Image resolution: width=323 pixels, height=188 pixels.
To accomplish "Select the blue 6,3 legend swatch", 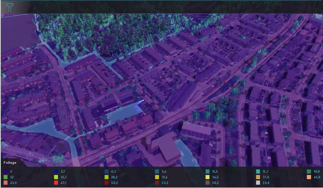I will click(x=107, y=172).
